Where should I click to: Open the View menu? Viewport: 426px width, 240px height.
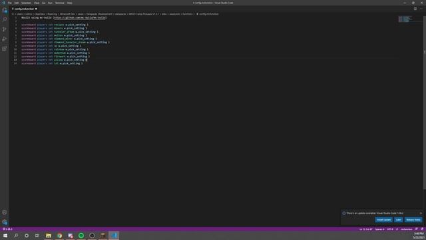pyautogui.click(x=37, y=3)
